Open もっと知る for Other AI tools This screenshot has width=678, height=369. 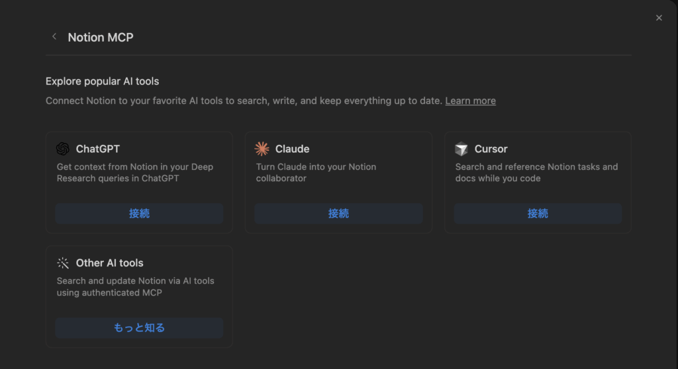click(x=139, y=327)
